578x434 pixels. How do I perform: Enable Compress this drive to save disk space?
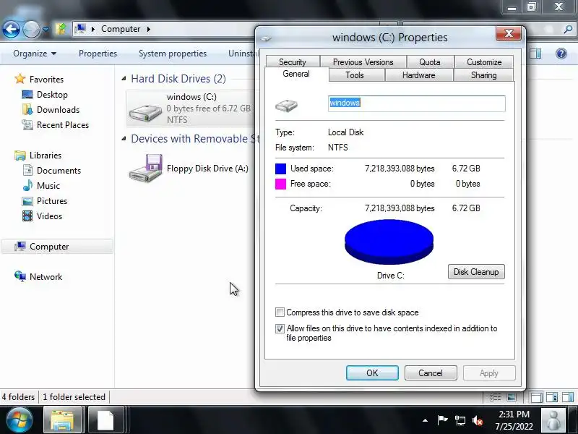pyautogui.click(x=280, y=312)
